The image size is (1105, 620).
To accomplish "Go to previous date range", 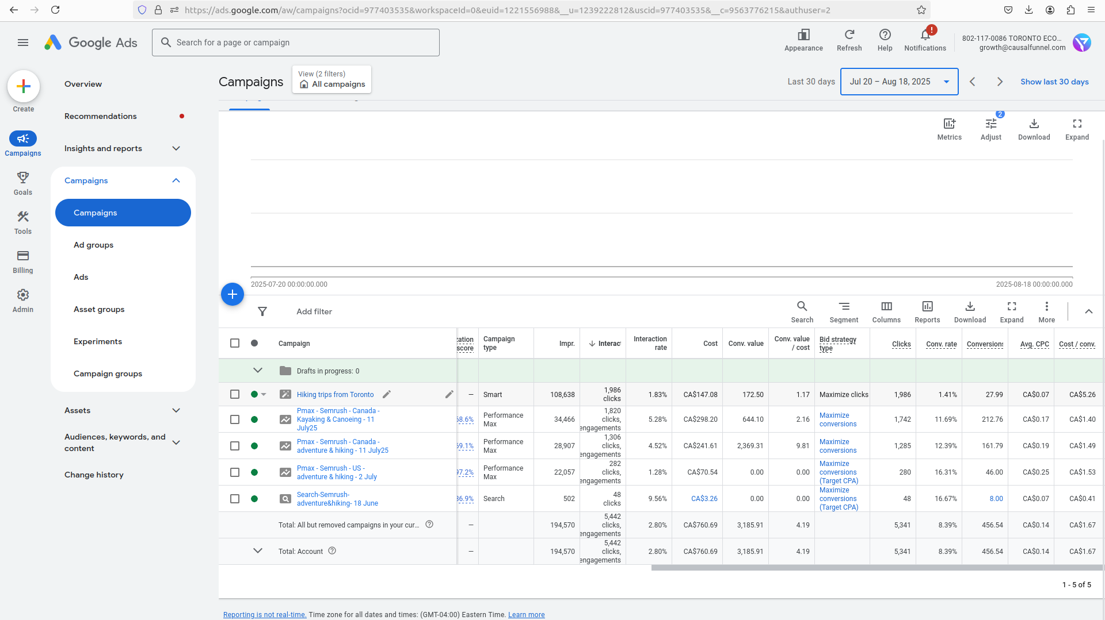I will (972, 82).
